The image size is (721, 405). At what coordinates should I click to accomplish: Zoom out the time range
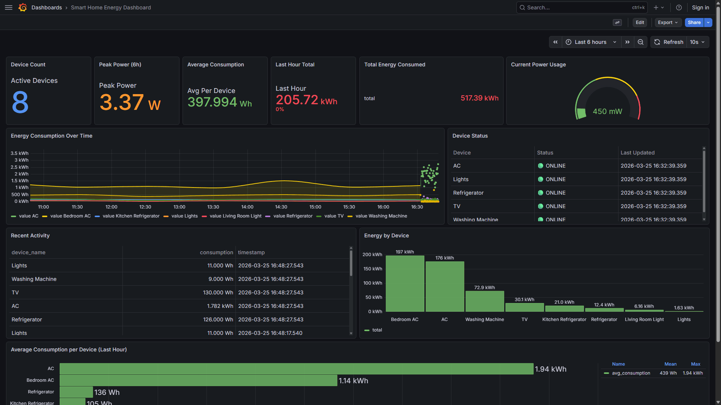tap(641, 42)
